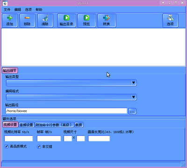
Task: Start conversion with the 转换 arrow icon
Action: [107, 18]
